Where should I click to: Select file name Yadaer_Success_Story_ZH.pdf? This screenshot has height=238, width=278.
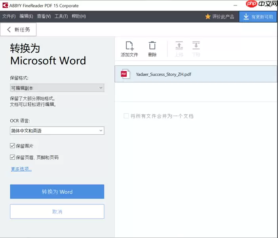164,74
